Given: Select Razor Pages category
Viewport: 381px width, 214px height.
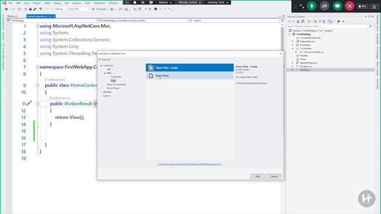Looking at the screenshot, I should click(113, 88).
